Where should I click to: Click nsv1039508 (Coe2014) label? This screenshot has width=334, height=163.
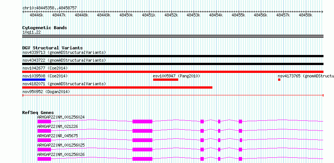tap(45, 76)
